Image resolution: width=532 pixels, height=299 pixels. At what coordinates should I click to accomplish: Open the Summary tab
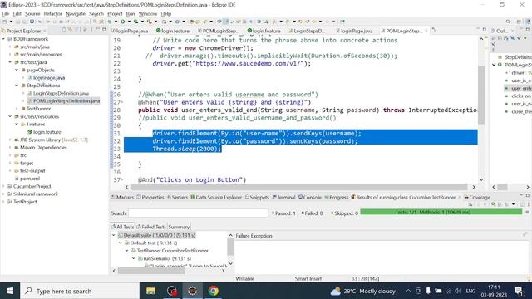pos(179,227)
